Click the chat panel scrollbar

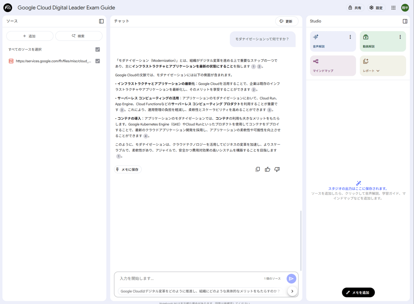(301, 241)
